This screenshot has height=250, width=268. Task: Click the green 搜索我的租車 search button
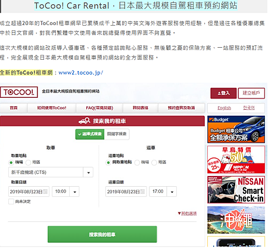102,234
